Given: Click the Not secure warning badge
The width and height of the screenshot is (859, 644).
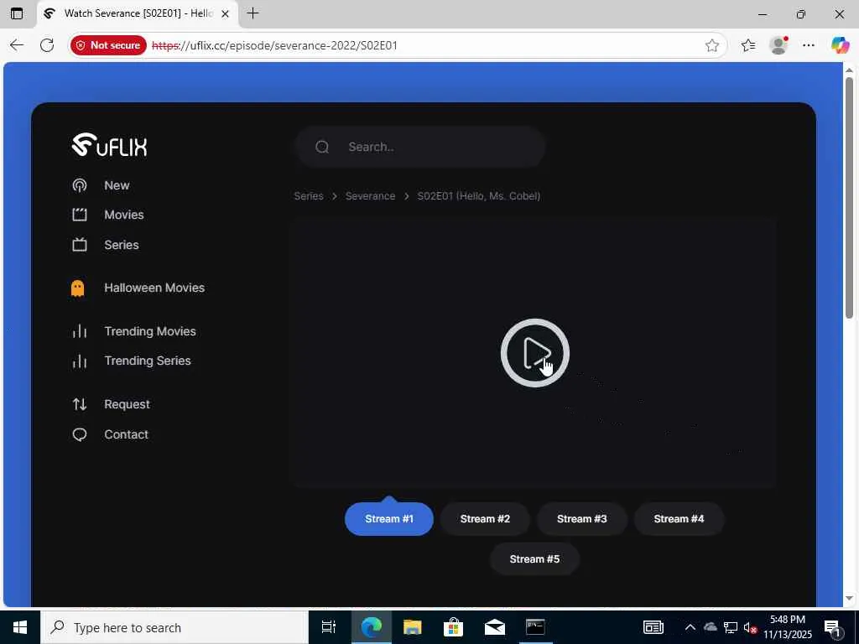Looking at the screenshot, I should coord(108,45).
